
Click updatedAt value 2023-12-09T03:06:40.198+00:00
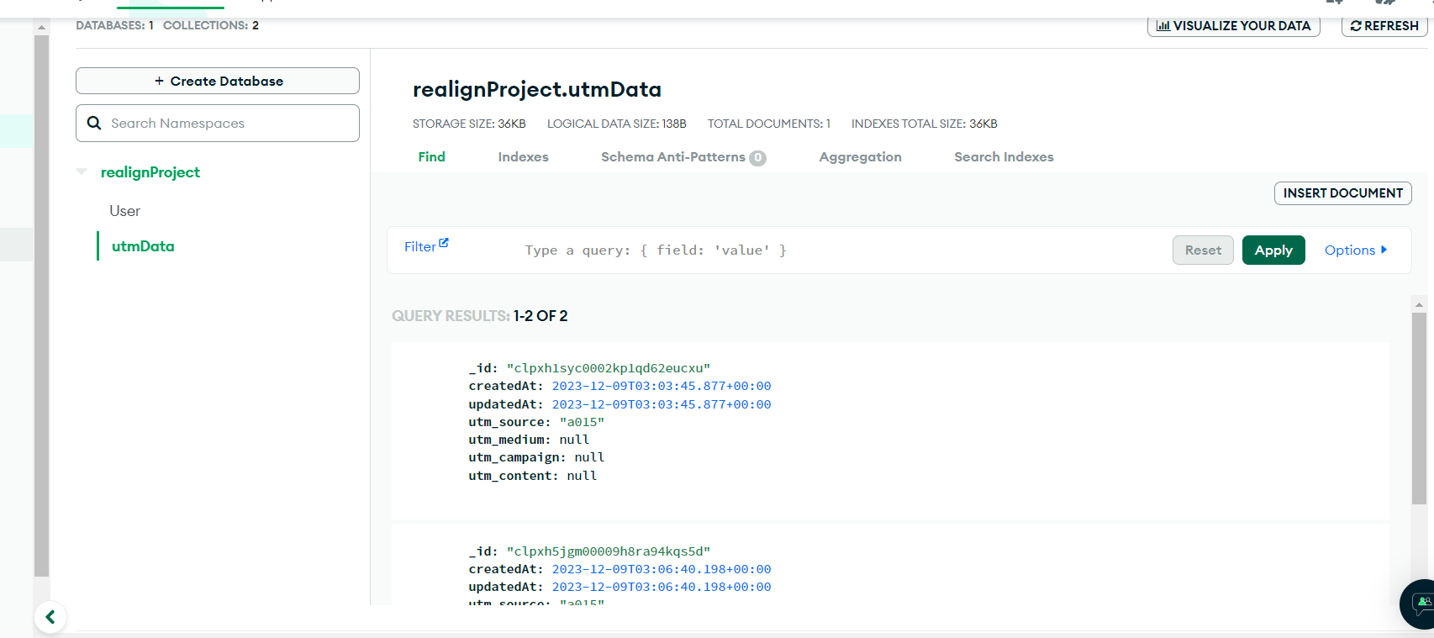coord(662,587)
